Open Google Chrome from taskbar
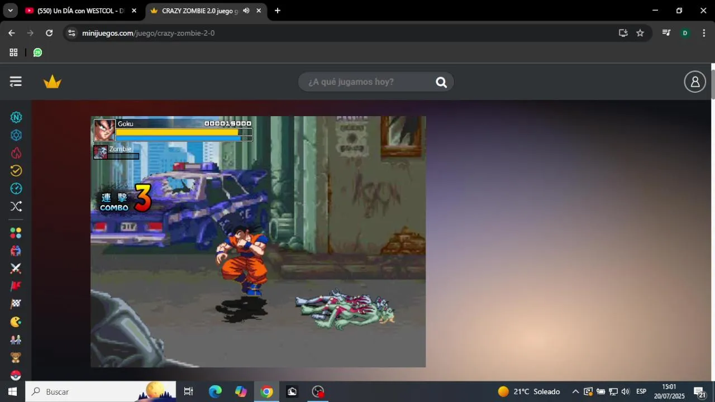715x402 pixels. 266,391
